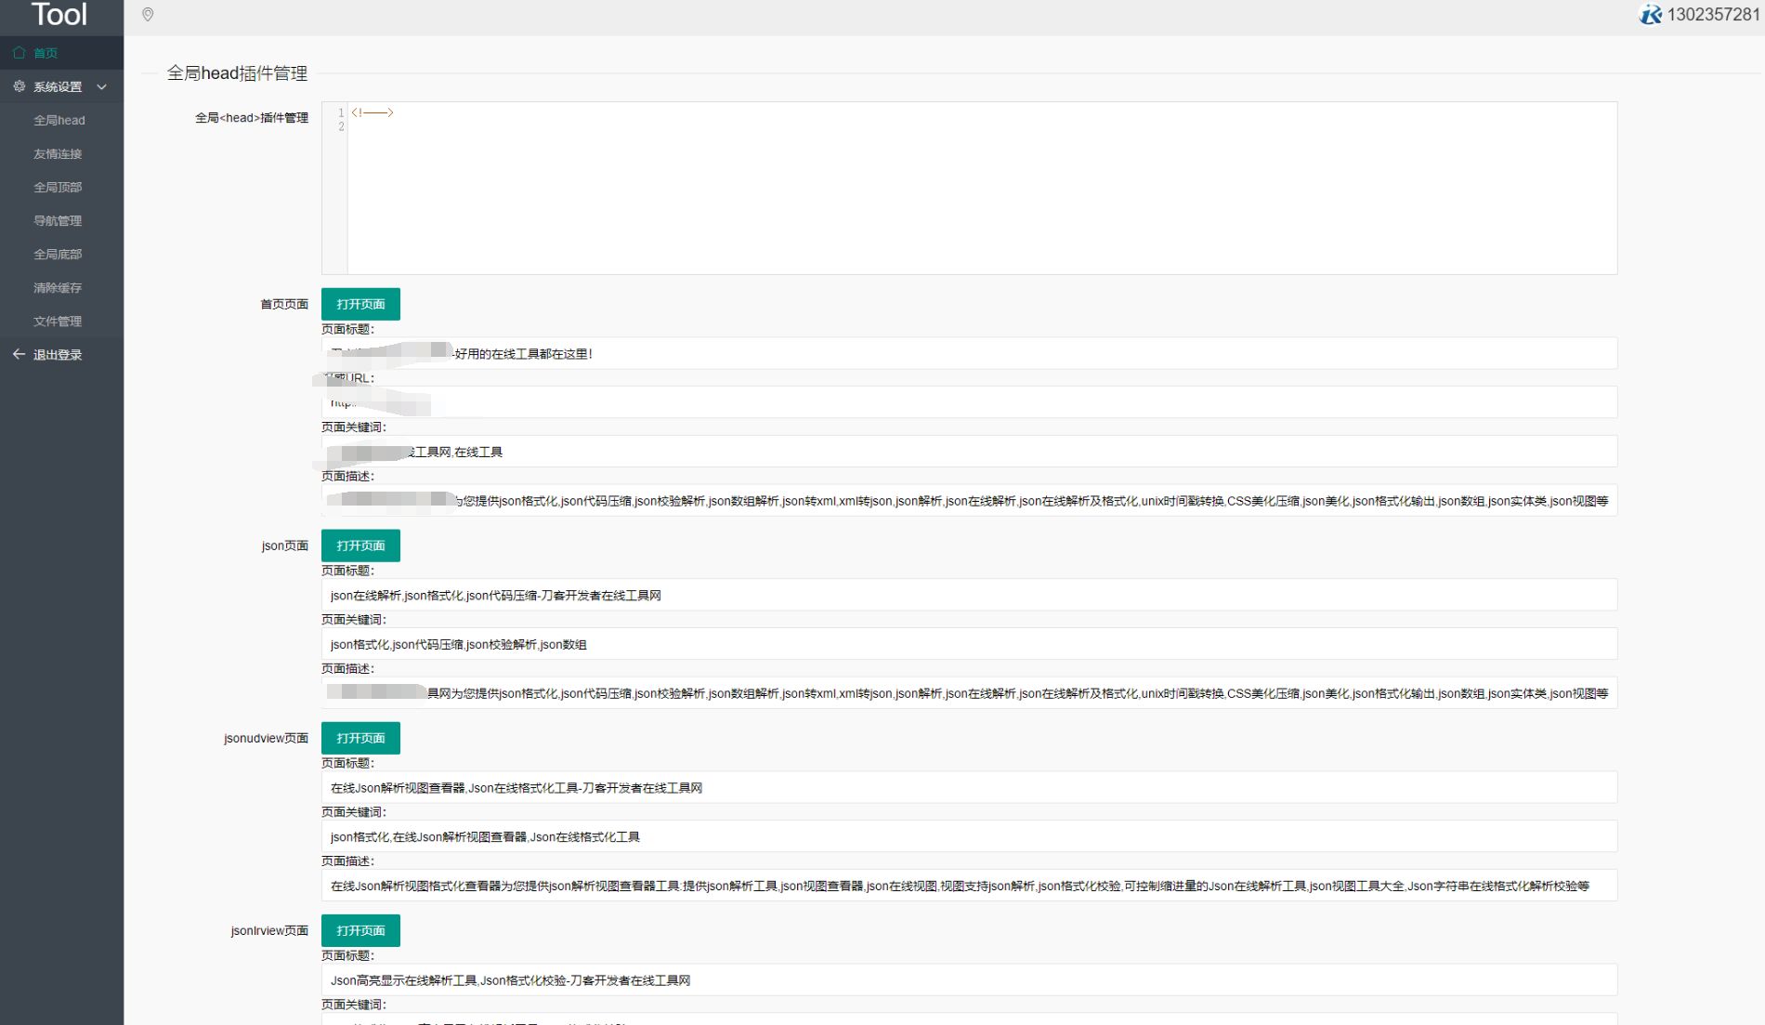Select 全局底部 in the sidebar
The width and height of the screenshot is (1765, 1025).
(58, 254)
